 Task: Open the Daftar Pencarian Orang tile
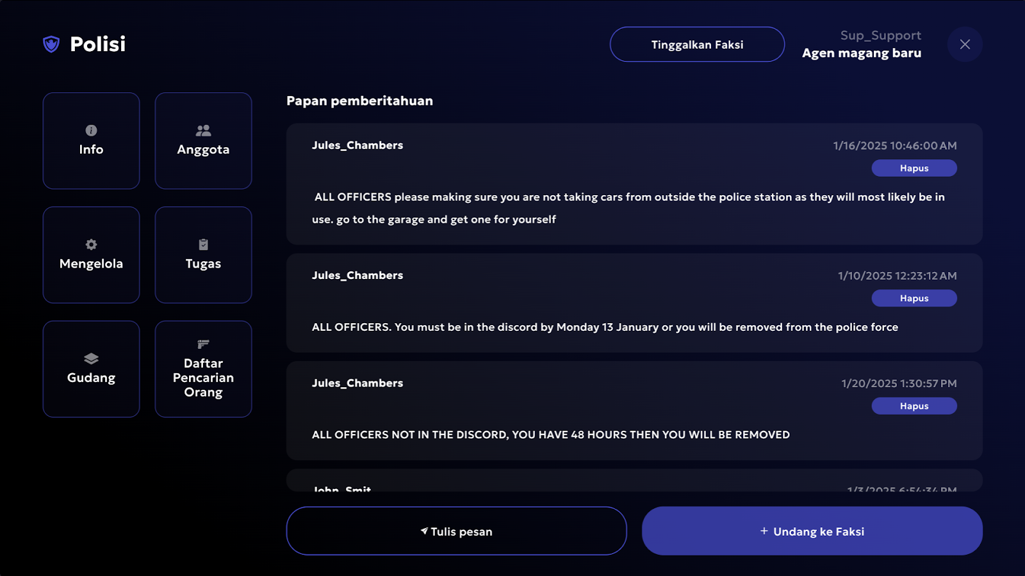(203, 369)
